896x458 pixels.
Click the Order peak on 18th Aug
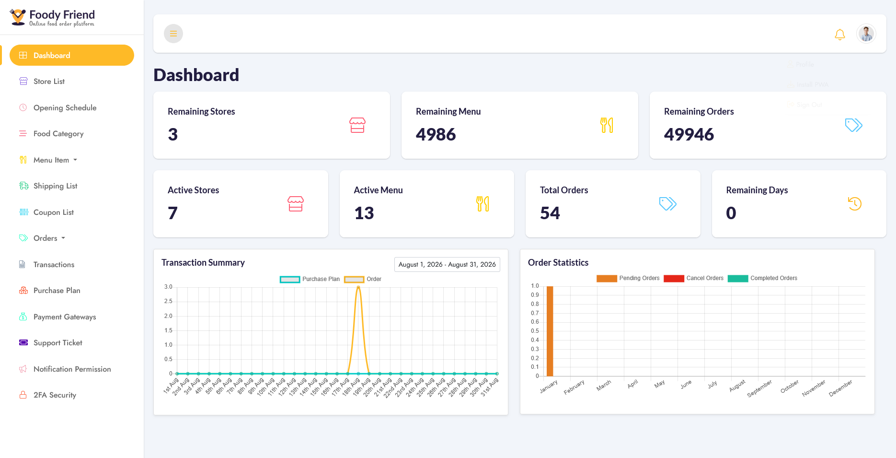point(358,288)
